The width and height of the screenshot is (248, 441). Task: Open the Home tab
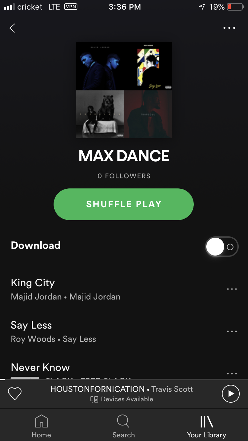coord(41,426)
